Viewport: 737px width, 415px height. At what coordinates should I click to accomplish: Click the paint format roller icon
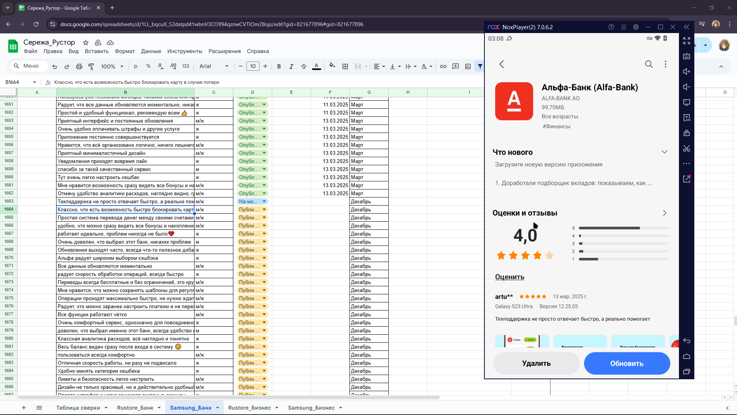coord(91,66)
